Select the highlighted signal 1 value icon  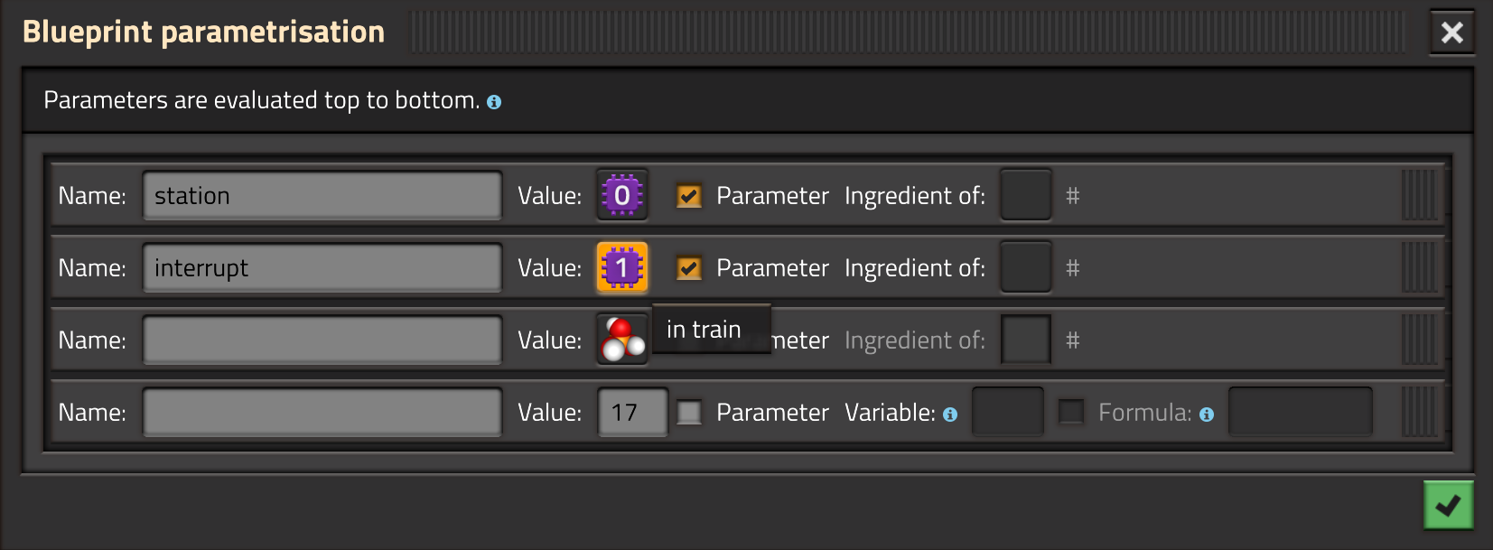point(622,267)
